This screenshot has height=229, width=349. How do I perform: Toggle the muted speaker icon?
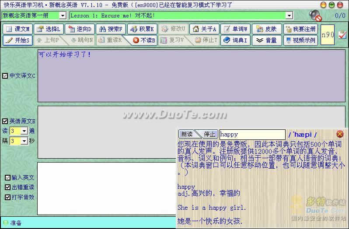click(x=315, y=16)
